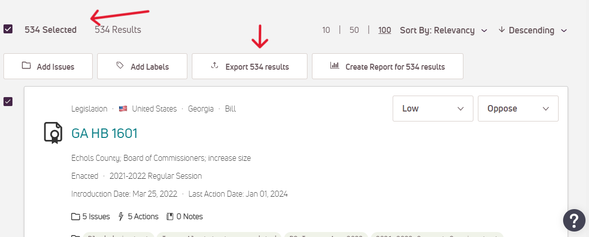Image resolution: width=589 pixels, height=237 pixels.
Task: Click the bar chart report icon
Action: click(x=334, y=66)
